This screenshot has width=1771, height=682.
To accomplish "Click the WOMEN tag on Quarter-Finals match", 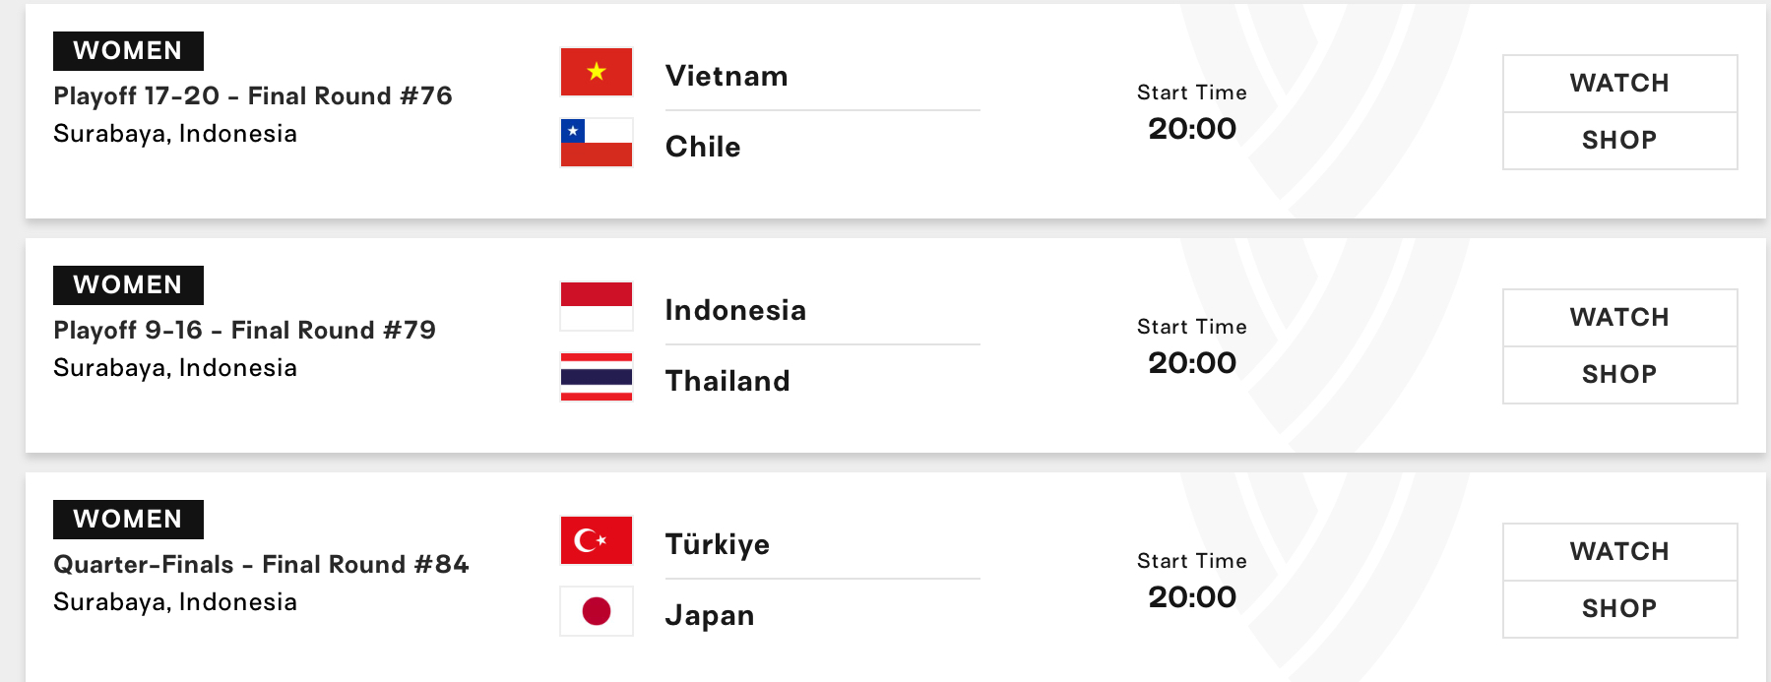I will tap(128, 520).
